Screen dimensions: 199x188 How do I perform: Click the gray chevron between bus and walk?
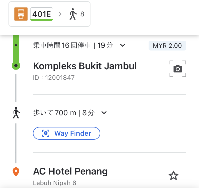[60, 14]
